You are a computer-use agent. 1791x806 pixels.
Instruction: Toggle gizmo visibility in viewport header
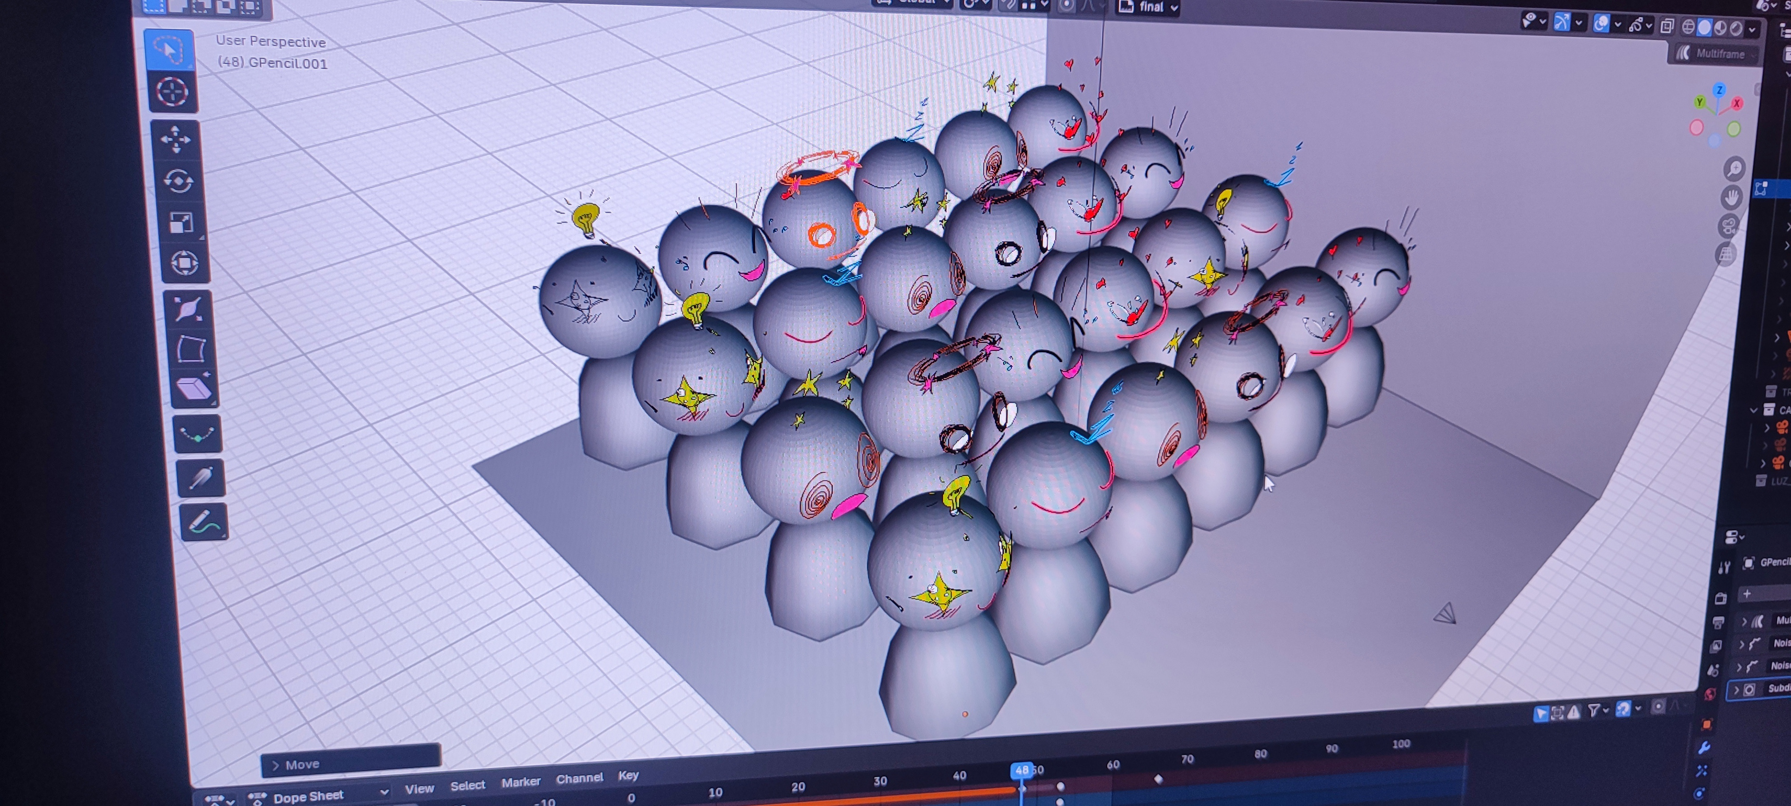point(1562,22)
